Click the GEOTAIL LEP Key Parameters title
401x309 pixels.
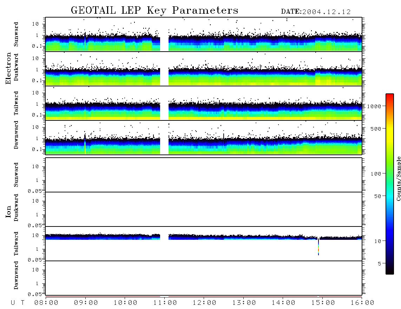(x=155, y=11)
